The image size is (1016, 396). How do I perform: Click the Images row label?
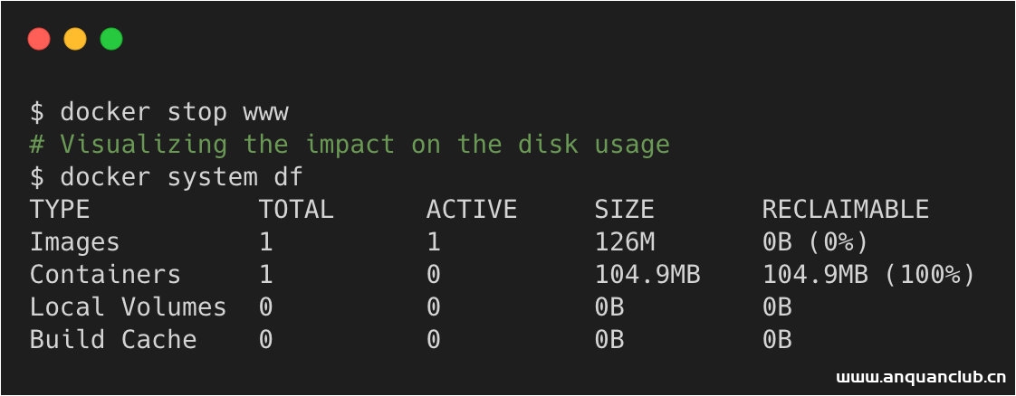(x=75, y=242)
